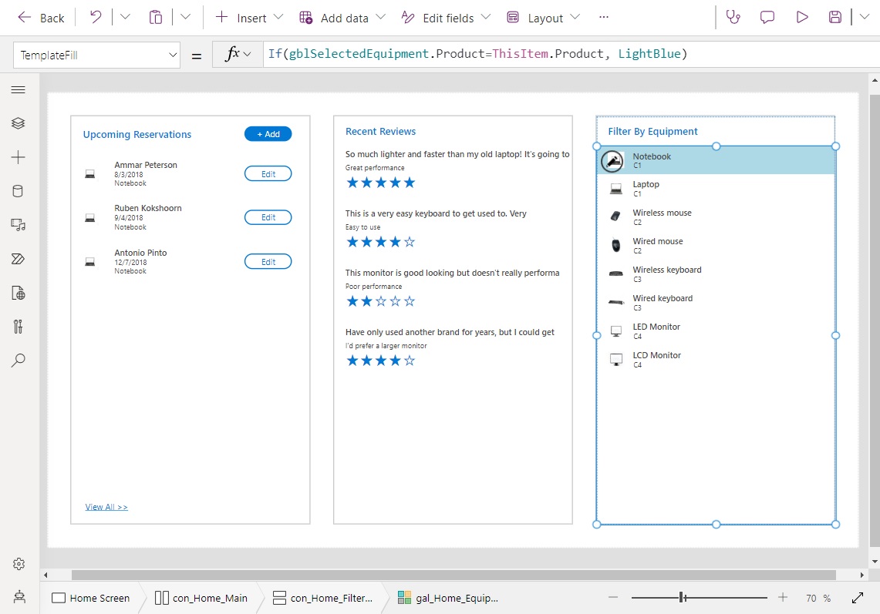Viewport: 880px width, 614px height.
Task: Open the Settings gear
Action: [x=19, y=563]
